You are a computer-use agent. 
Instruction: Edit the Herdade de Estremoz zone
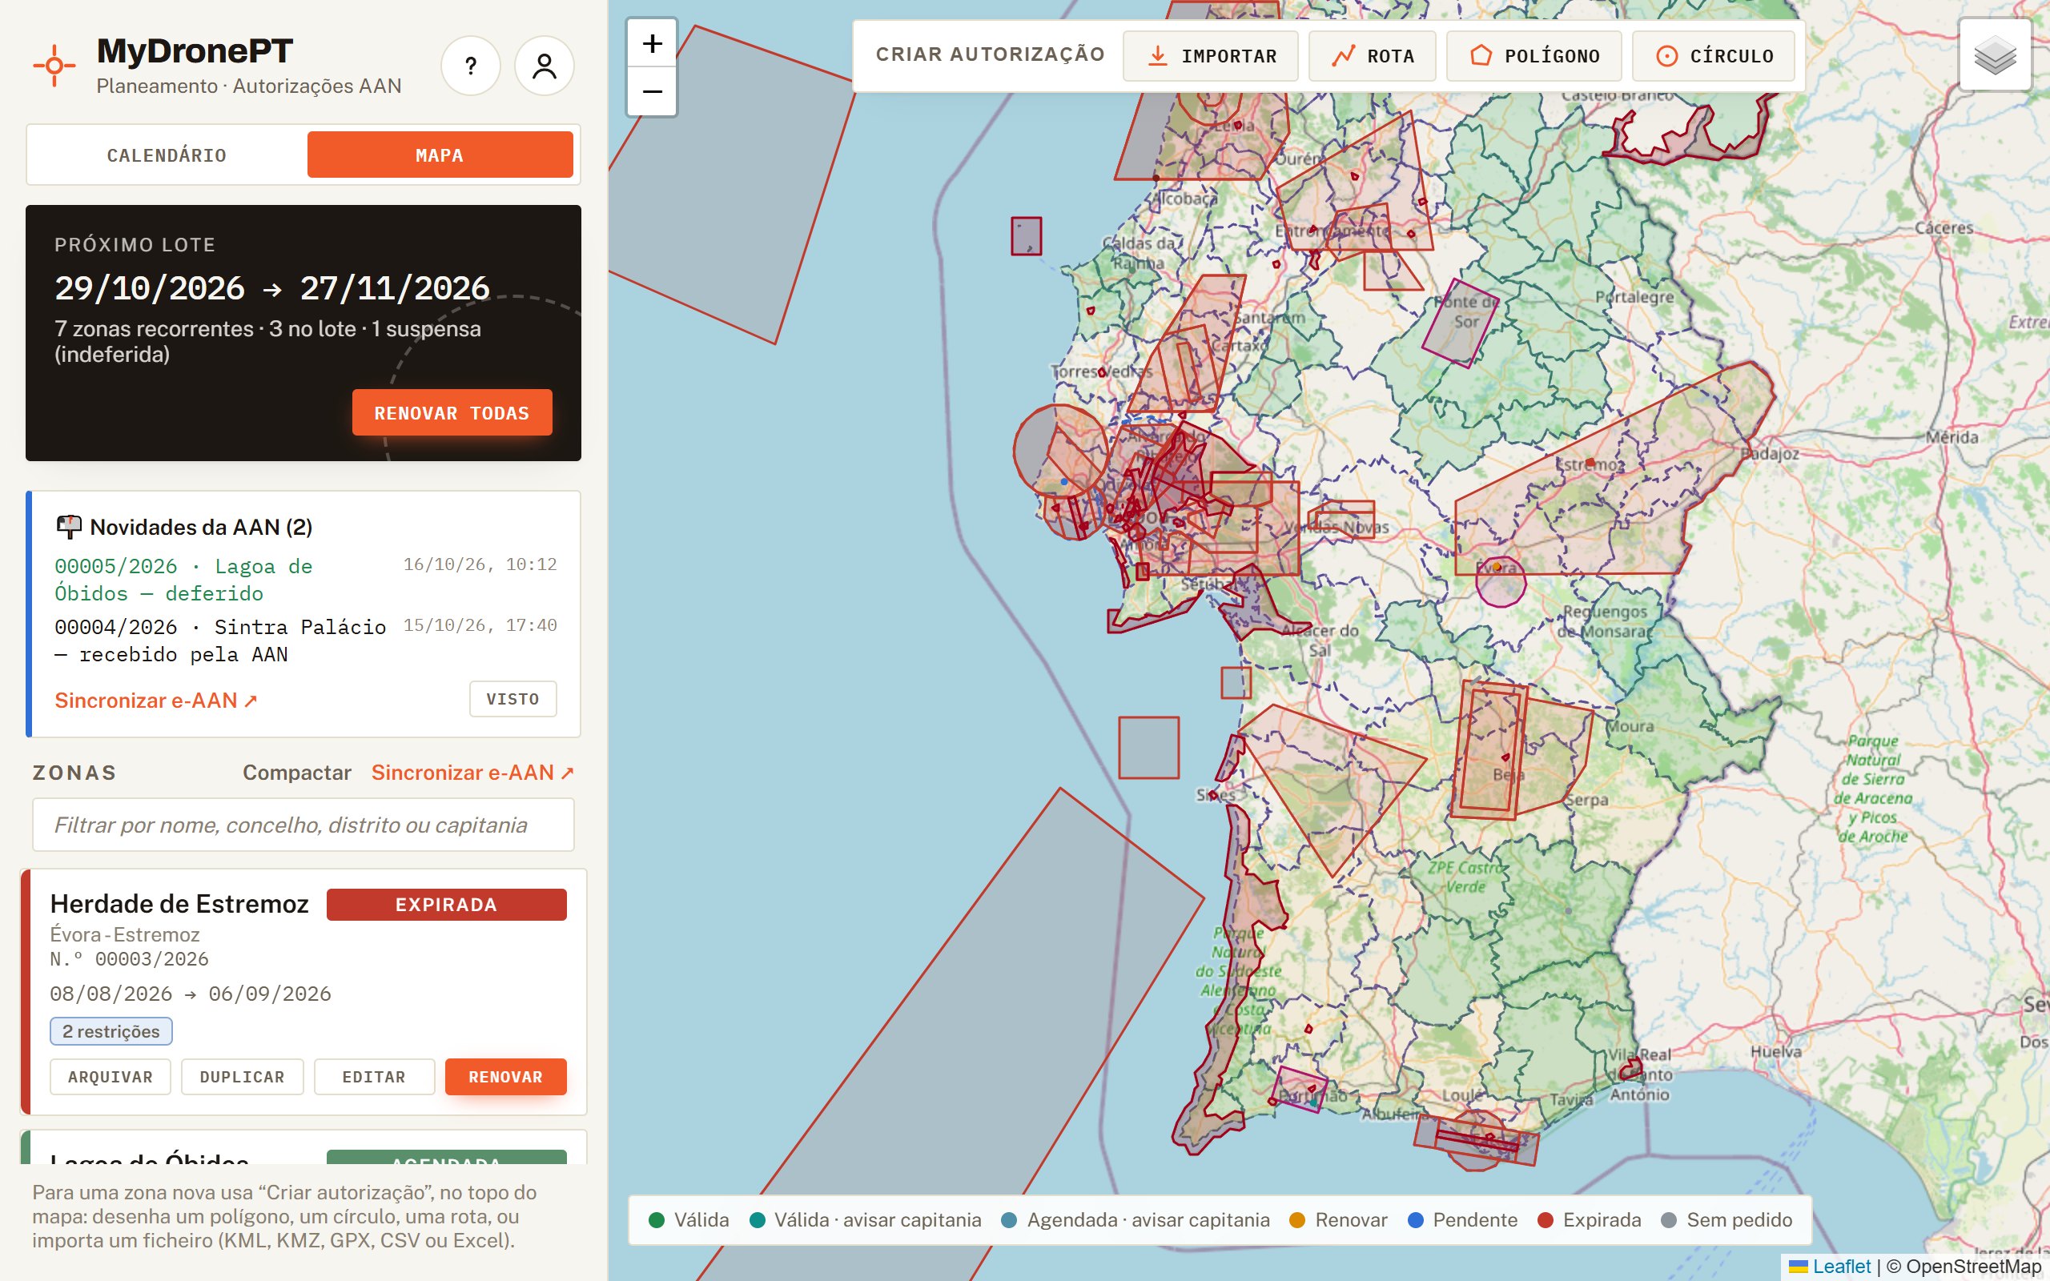pos(374,1077)
